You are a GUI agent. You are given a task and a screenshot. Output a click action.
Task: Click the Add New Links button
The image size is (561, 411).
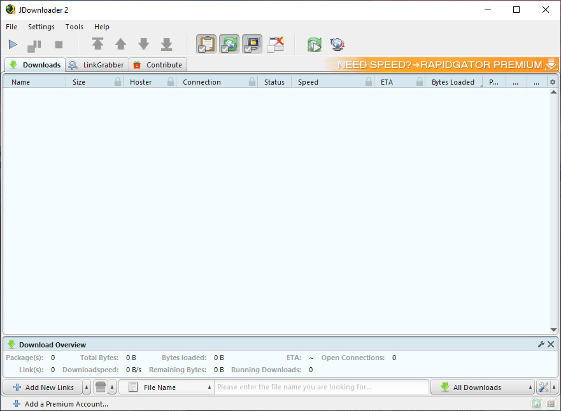[x=46, y=387]
